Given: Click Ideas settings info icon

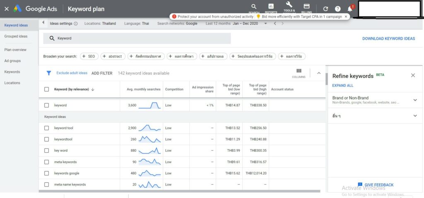Looking at the screenshot, I should (x=76, y=24).
